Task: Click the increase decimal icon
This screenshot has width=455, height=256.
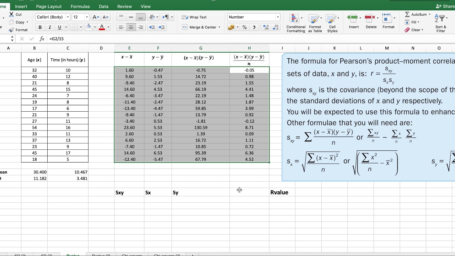Action: coord(265,27)
